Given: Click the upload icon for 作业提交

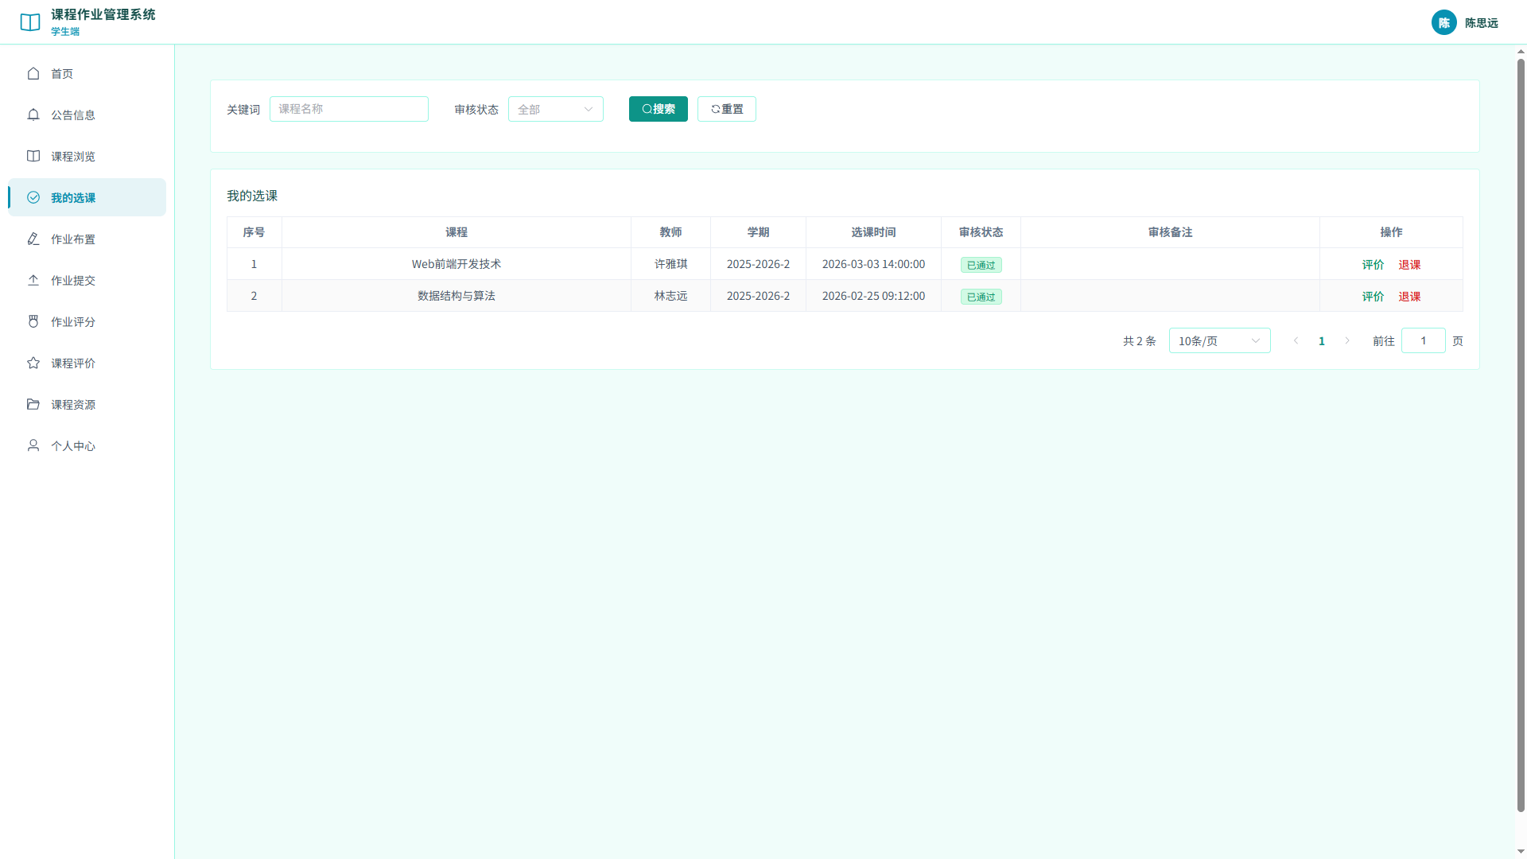Looking at the screenshot, I should pyautogui.click(x=33, y=280).
